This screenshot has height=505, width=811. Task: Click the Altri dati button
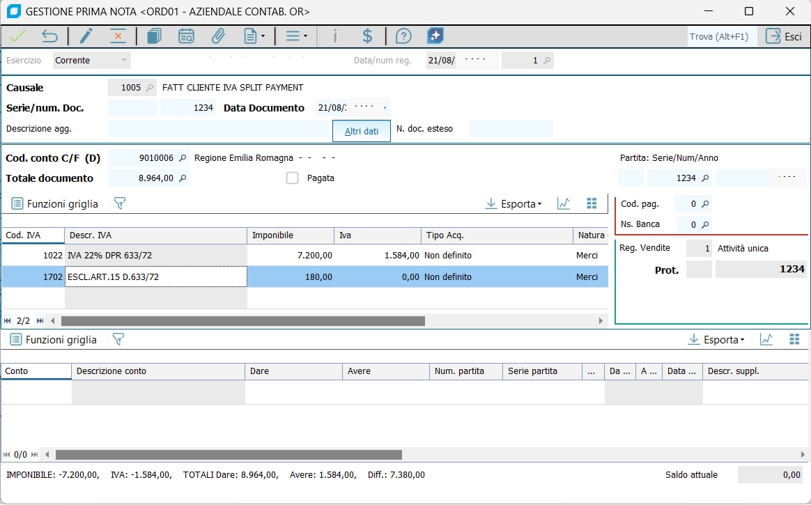click(362, 131)
